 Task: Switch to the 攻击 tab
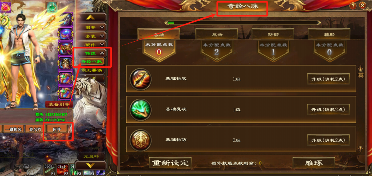click(217, 34)
